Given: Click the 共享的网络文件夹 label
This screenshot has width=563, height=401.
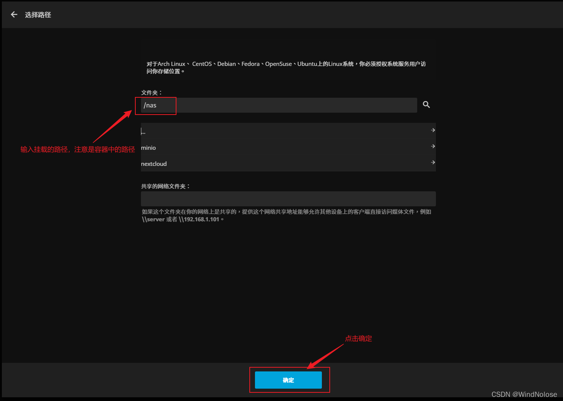Looking at the screenshot, I should 166,186.
